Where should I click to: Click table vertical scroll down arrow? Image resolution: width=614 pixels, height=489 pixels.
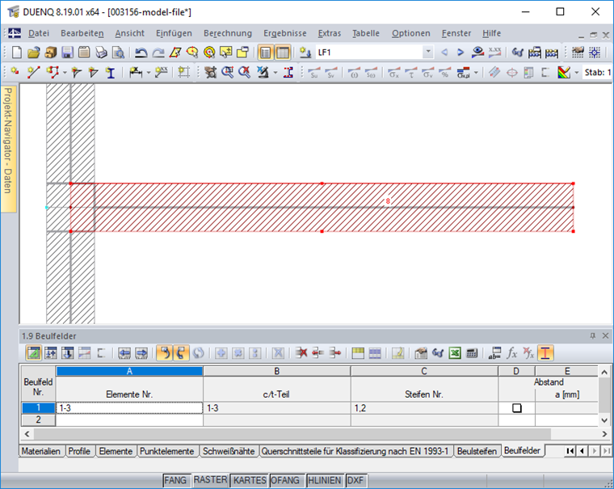click(x=604, y=420)
